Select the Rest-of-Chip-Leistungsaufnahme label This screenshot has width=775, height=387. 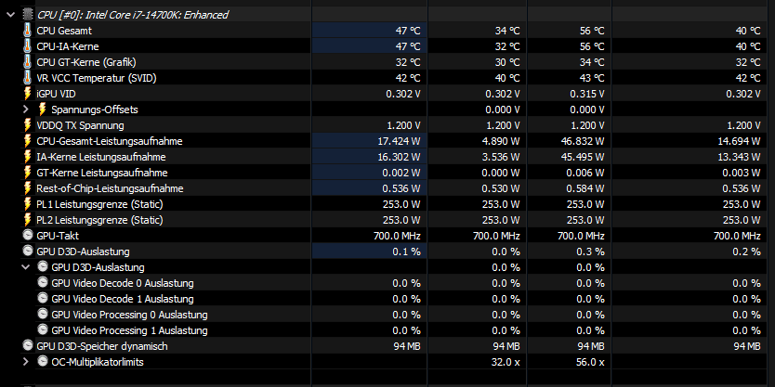coord(111,188)
